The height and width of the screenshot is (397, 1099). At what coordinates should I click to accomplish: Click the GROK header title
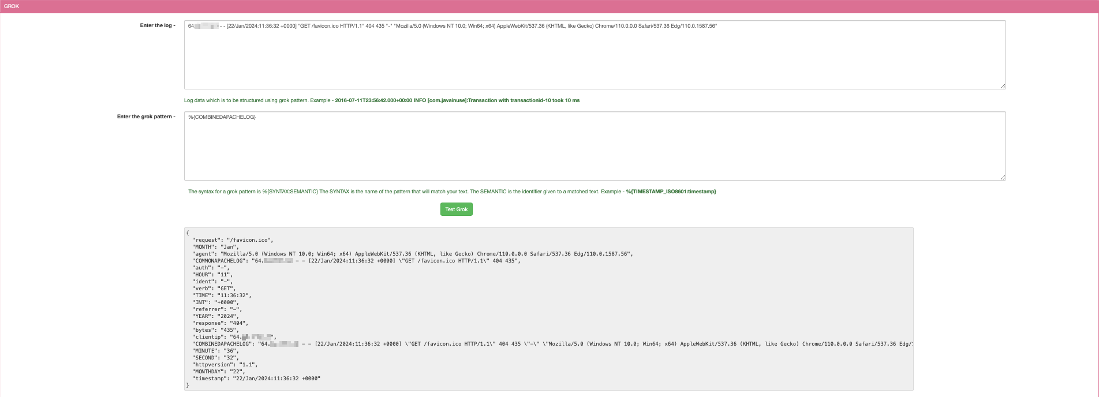pyautogui.click(x=12, y=6)
